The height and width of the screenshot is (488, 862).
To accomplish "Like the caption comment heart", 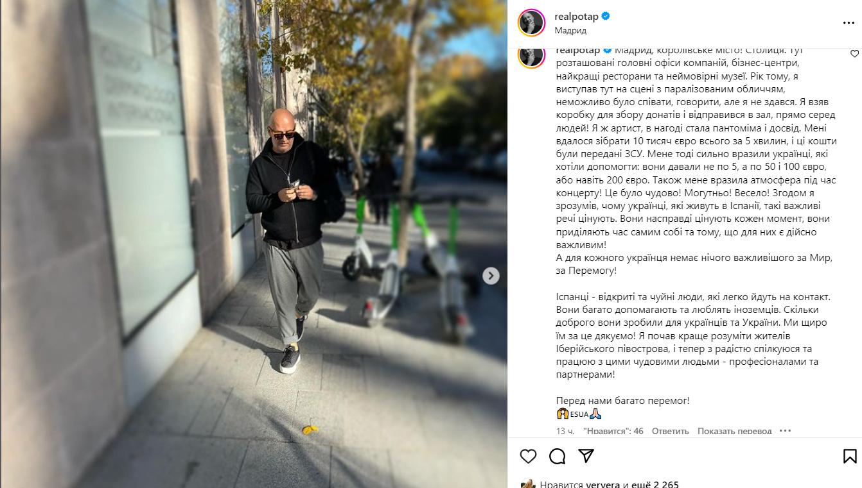I will 854,54.
